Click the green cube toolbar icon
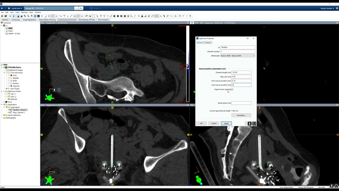This screenshot has width=339, height=191. (x=114, y=16)
